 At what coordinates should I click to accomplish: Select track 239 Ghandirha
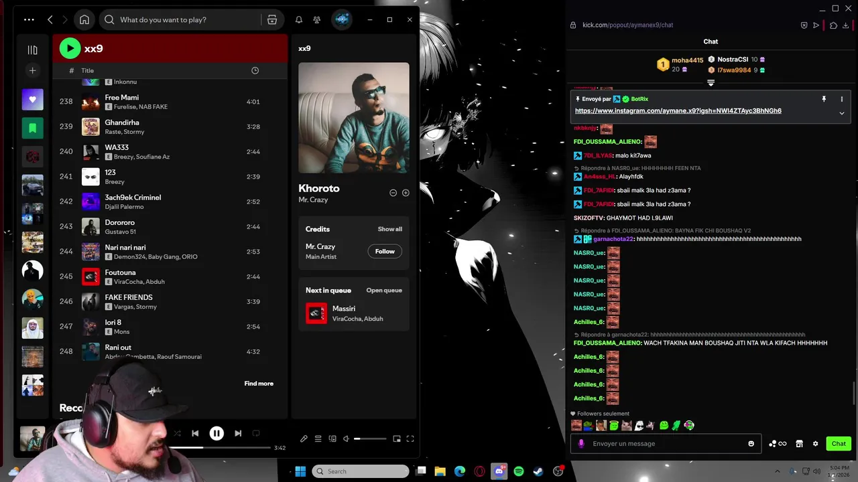170,127
